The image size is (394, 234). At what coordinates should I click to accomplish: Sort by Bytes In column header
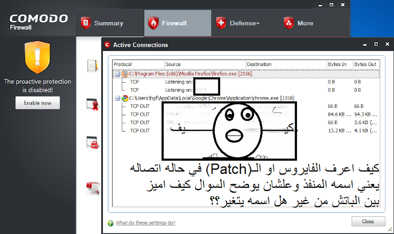[x=340, y=65]
